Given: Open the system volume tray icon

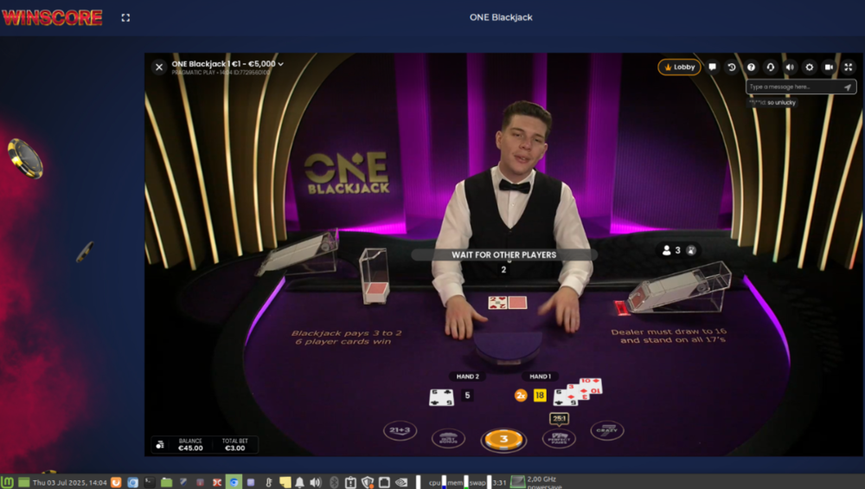Looking at the screenshot, I should tap(315, 482).
